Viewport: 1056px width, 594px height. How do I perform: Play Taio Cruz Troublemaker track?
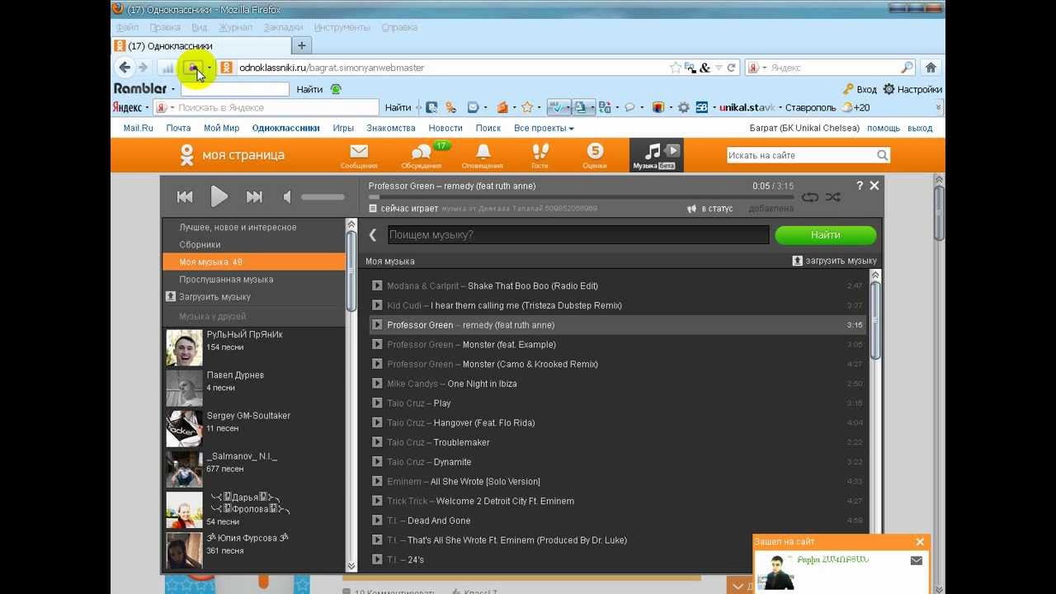point(377,442)
